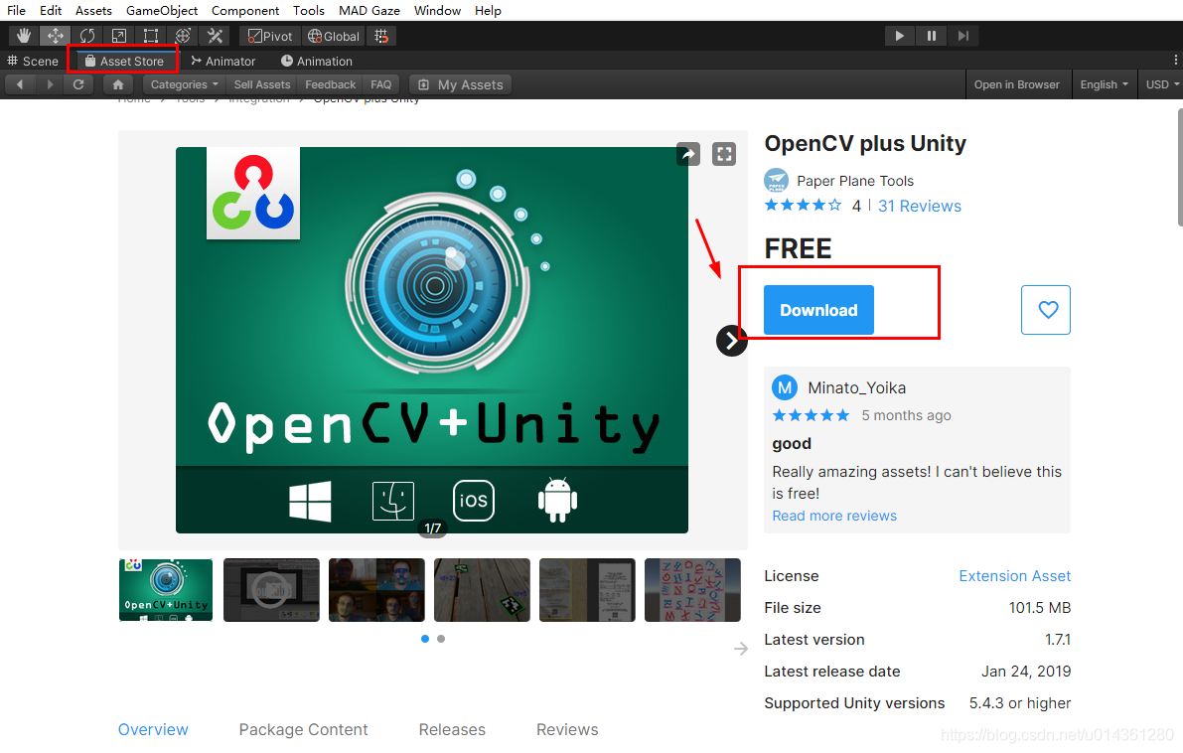Share the asset via arrow icon

688,154
